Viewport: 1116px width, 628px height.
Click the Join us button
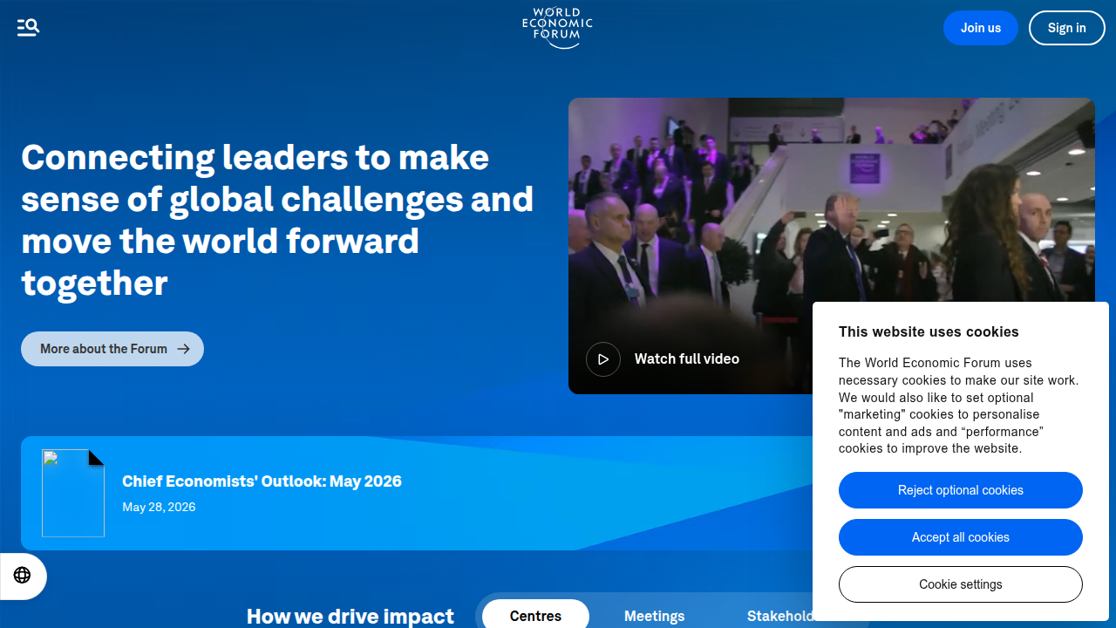[x=981, y=28]
